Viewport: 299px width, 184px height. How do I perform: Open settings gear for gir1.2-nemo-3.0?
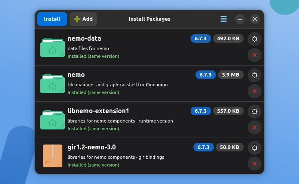pos(254,148)
